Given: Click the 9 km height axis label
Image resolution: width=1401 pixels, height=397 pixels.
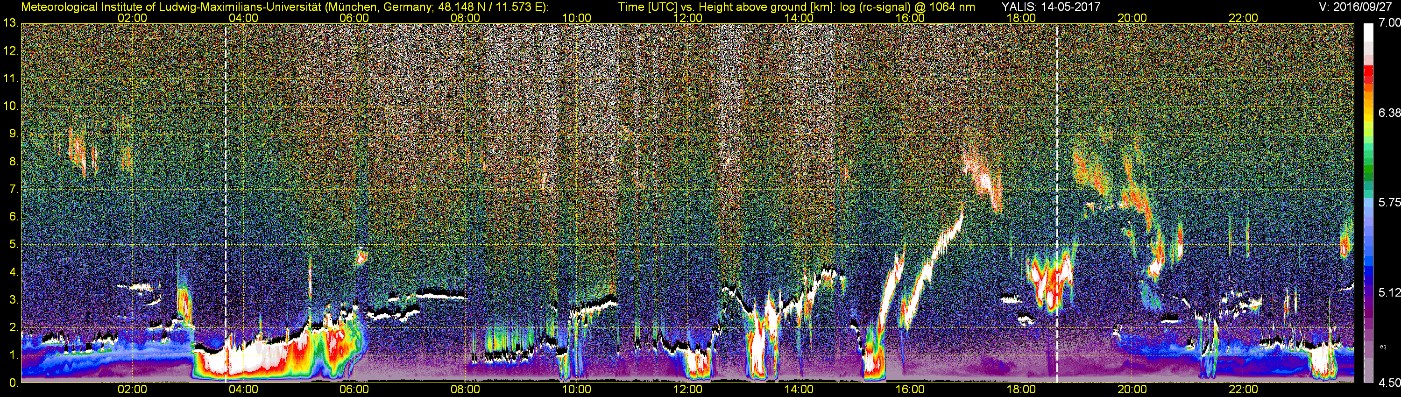Looking at the screenshot, I should [x=13, y=134].
